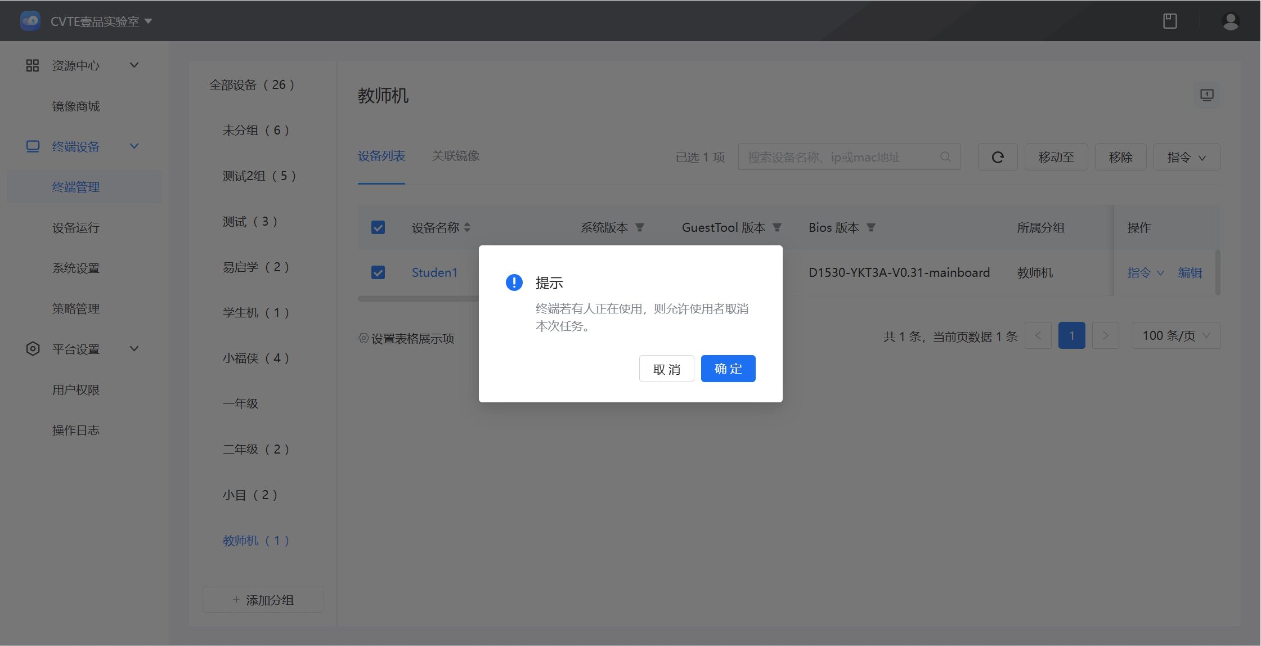Open the 系统版本 column filter funnel
The height and width of the screenshot is (646, 1261).
640,227
